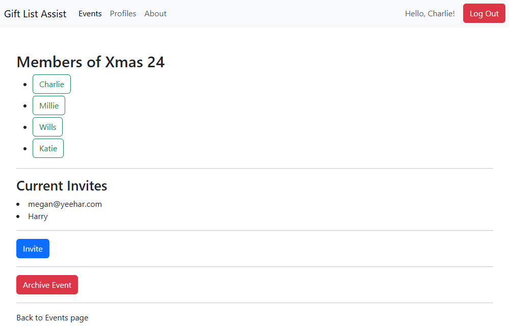Click the Gift List Assist brand link

(35, 14)
